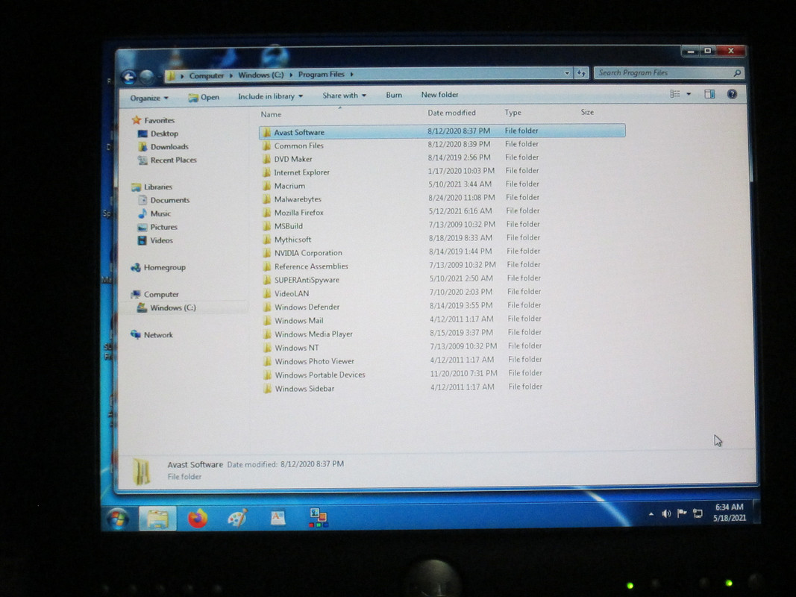Click the Open toolbar button

[204, 97]
